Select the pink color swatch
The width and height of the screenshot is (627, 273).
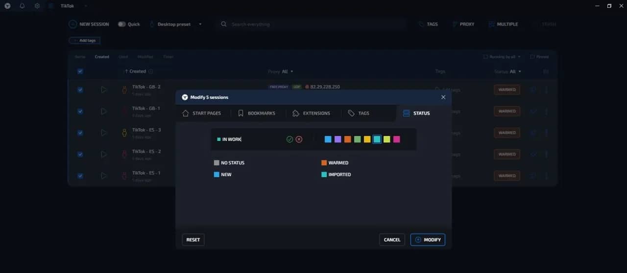point(396,139)
